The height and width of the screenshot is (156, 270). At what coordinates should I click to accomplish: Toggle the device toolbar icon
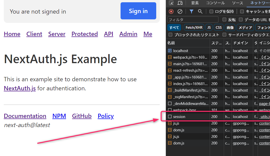[180, 3]
